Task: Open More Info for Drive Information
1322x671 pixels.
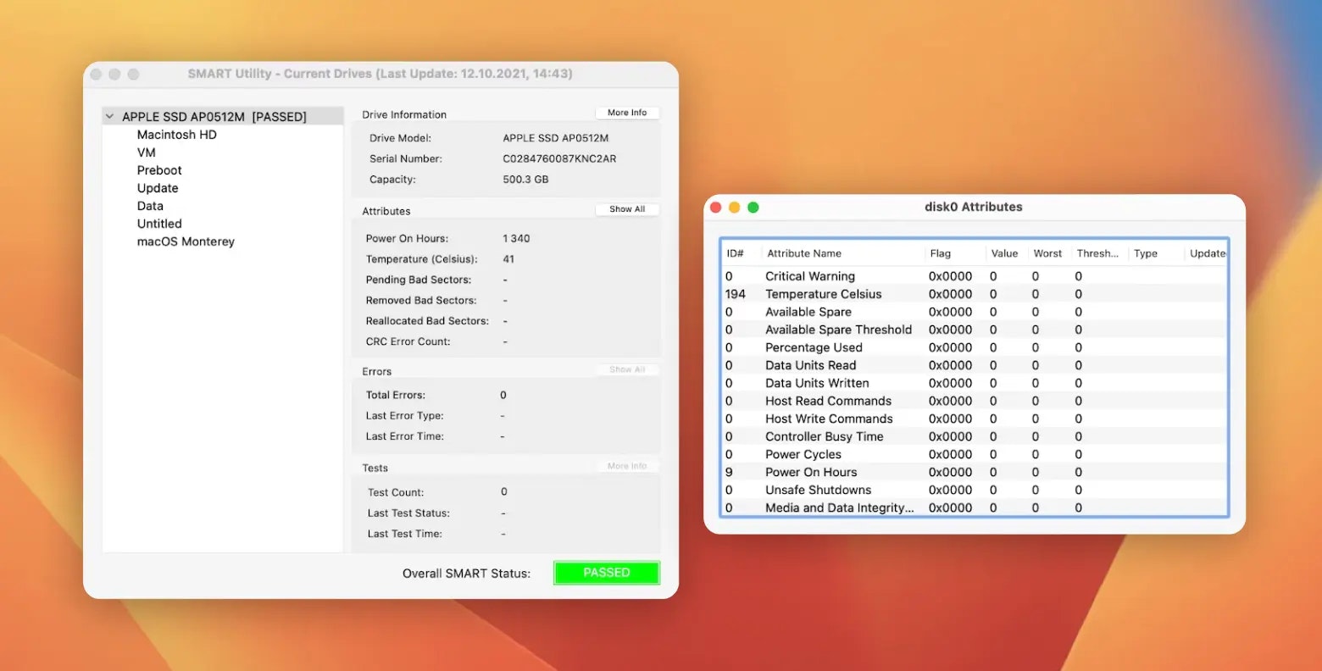Action: click(x=627, y=113)
